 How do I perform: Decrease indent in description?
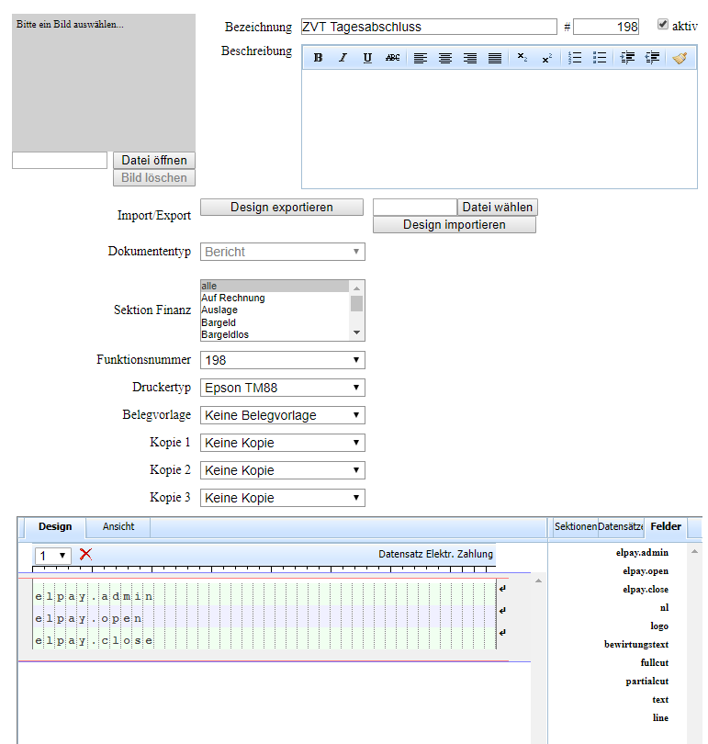652,58
